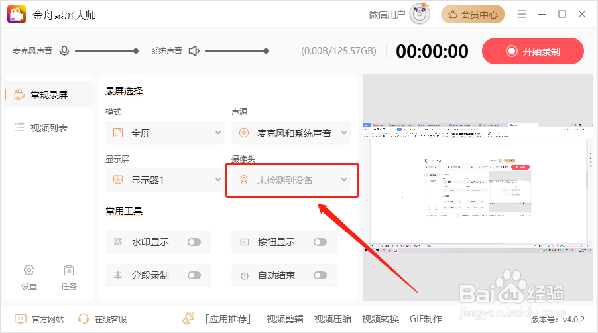598x333 pixels.
Task: Open 设置 gear icon
Action: coord(29,270)
